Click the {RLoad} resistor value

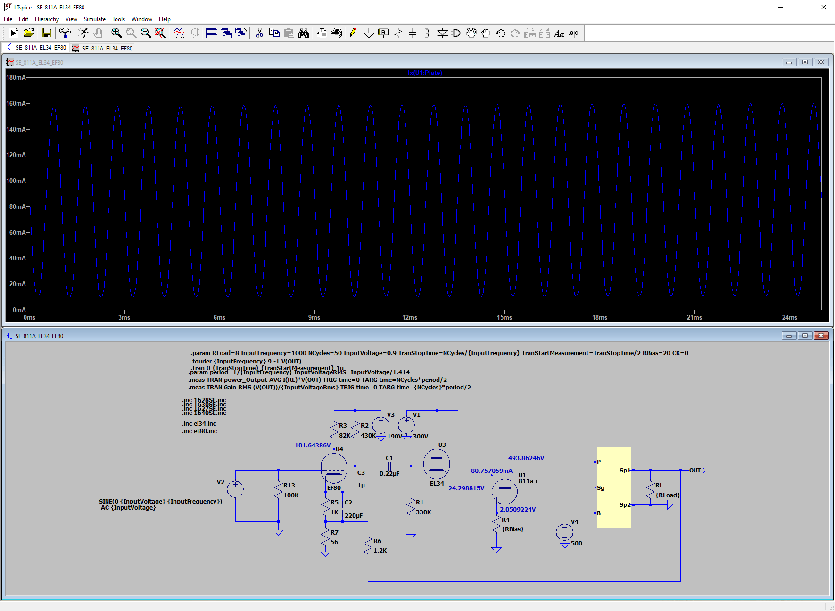pyautogui.click(x=668, y=495)
